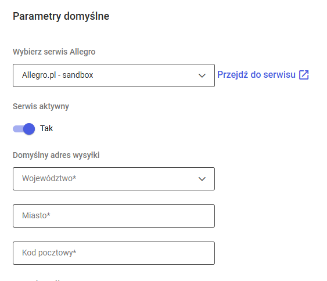Viewport: 327px width, 281px height.
Task: Focus the Kod pocztowy input field
Action: click(x=114, y=253)
